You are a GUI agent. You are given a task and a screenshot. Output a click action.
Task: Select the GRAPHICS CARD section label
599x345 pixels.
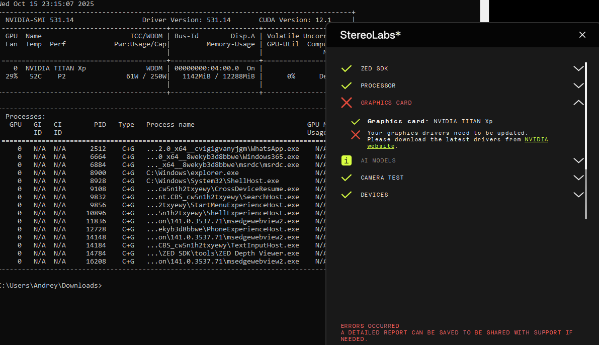coord(386,103)
